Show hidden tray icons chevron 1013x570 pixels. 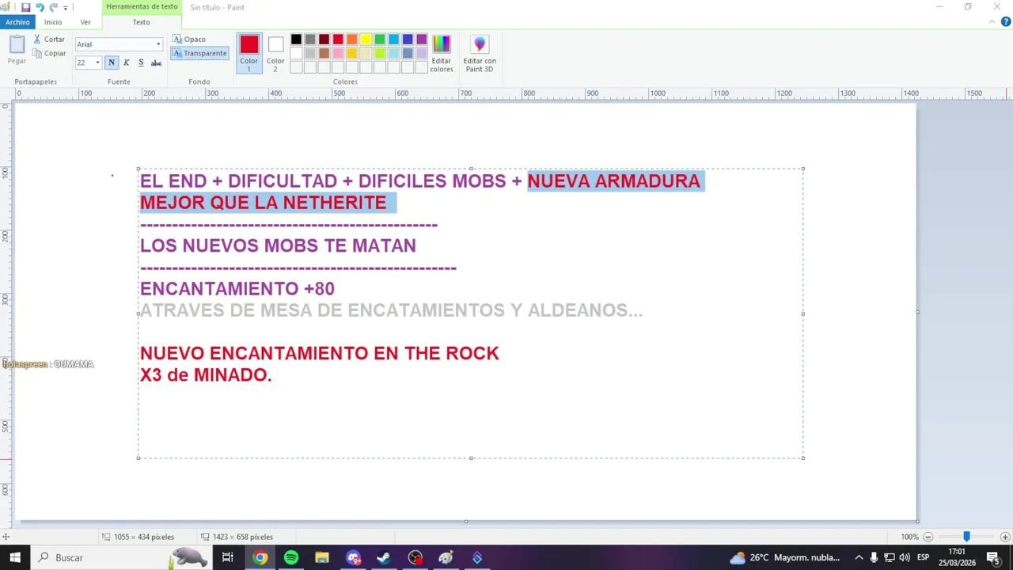coord(859,557)
